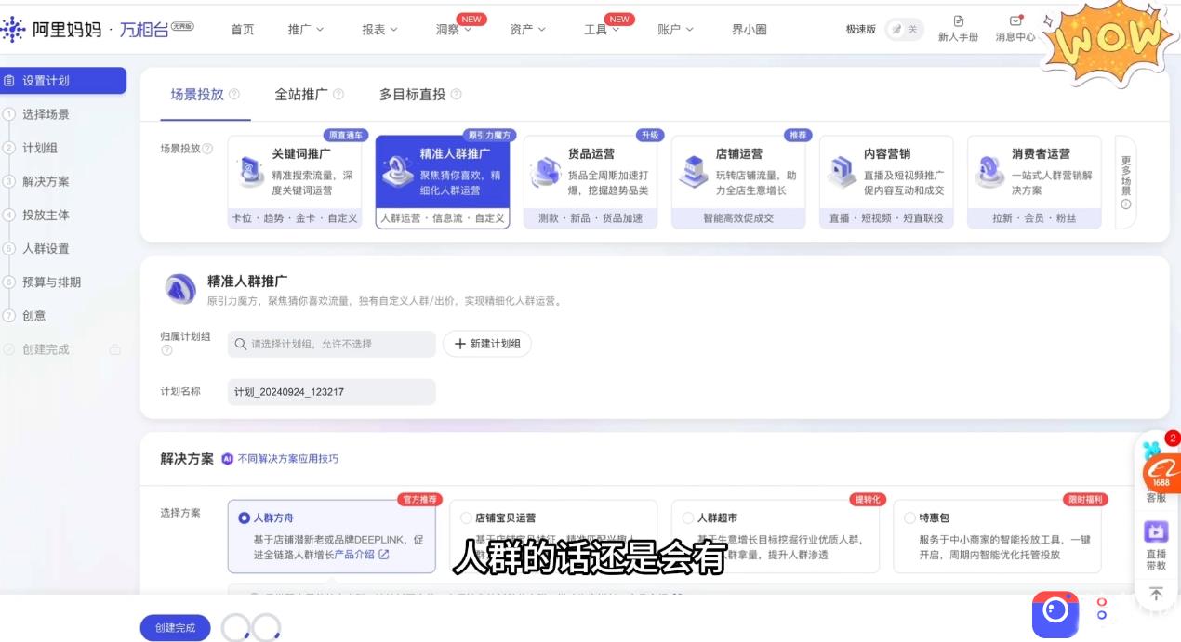Open 不同解决方案应用技巧 link
The image size is (1181, 642).
(288, 459)
